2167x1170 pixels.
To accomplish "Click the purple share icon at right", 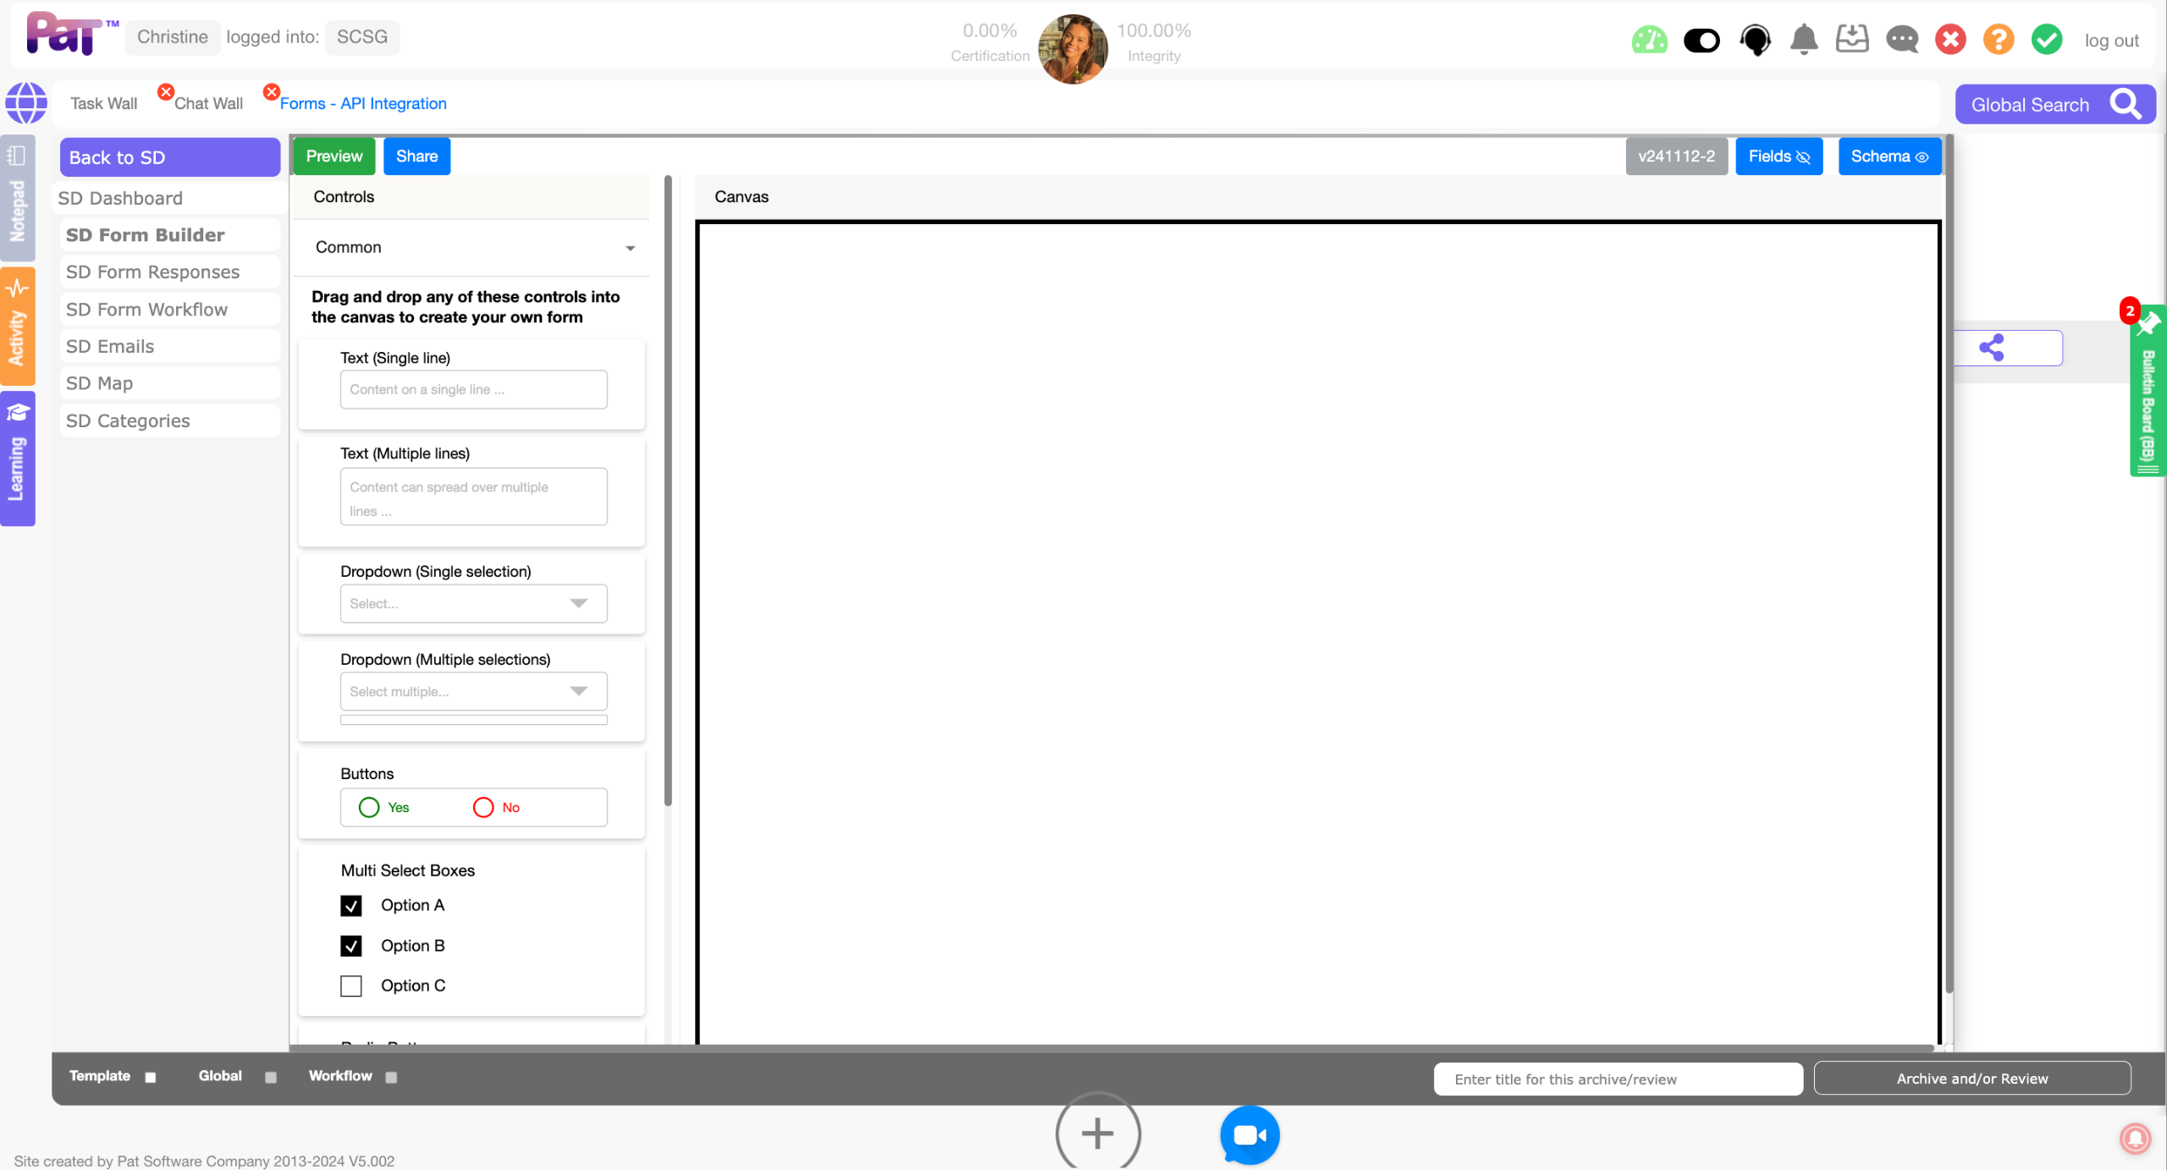I will pos(1992,348).
